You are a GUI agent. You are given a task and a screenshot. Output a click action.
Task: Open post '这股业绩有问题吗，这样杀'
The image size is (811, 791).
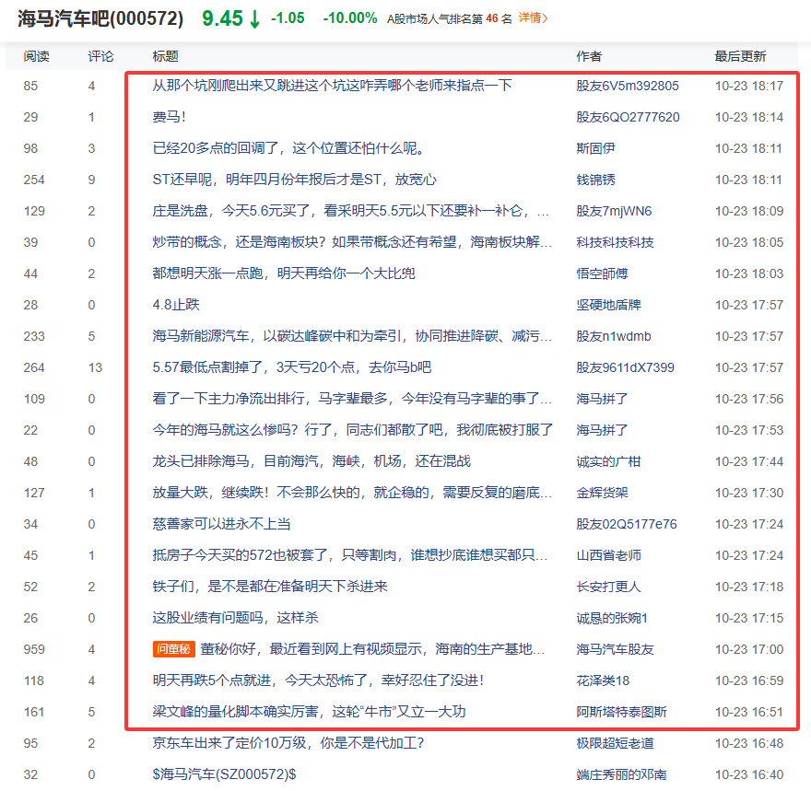point(235,617)
